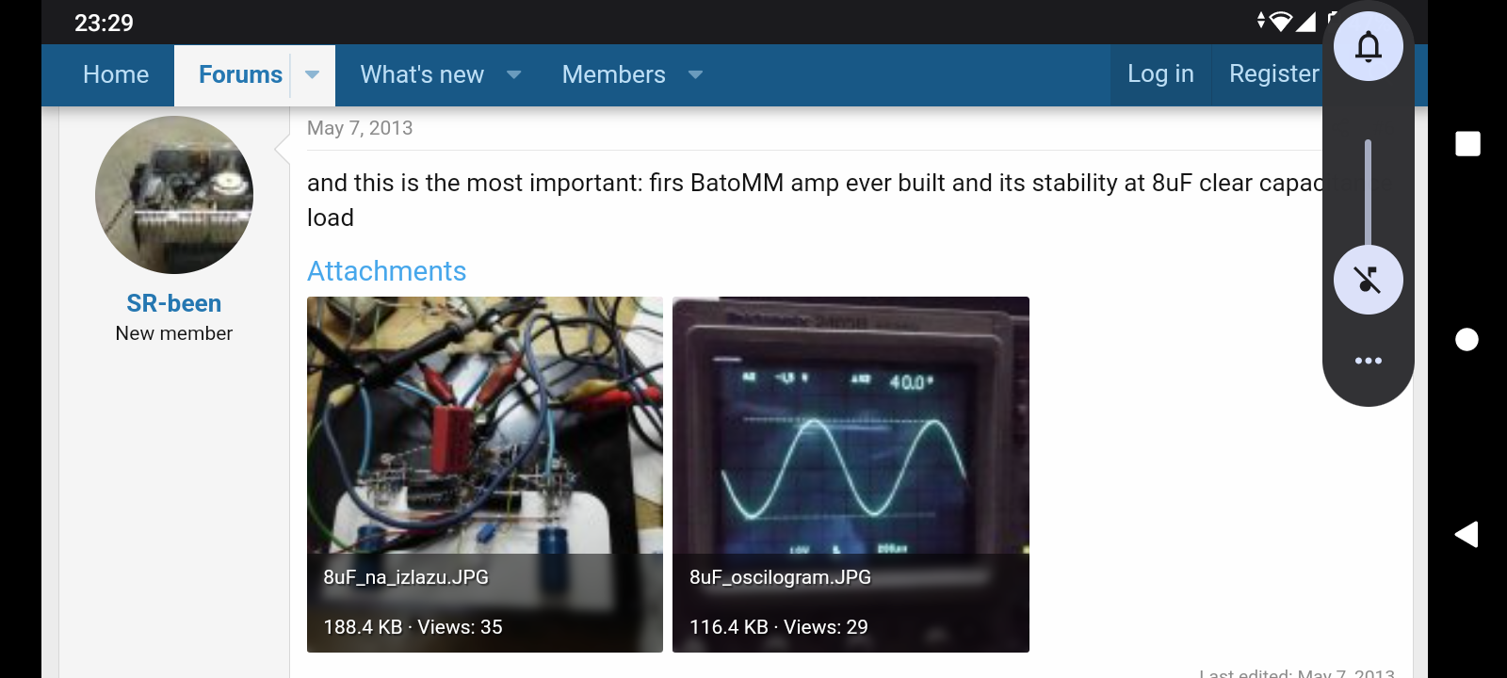Image resolution: width=1507 pixels, height=678 pixels.
Task: Click the Log in link
Action: tap(1160, 74)
